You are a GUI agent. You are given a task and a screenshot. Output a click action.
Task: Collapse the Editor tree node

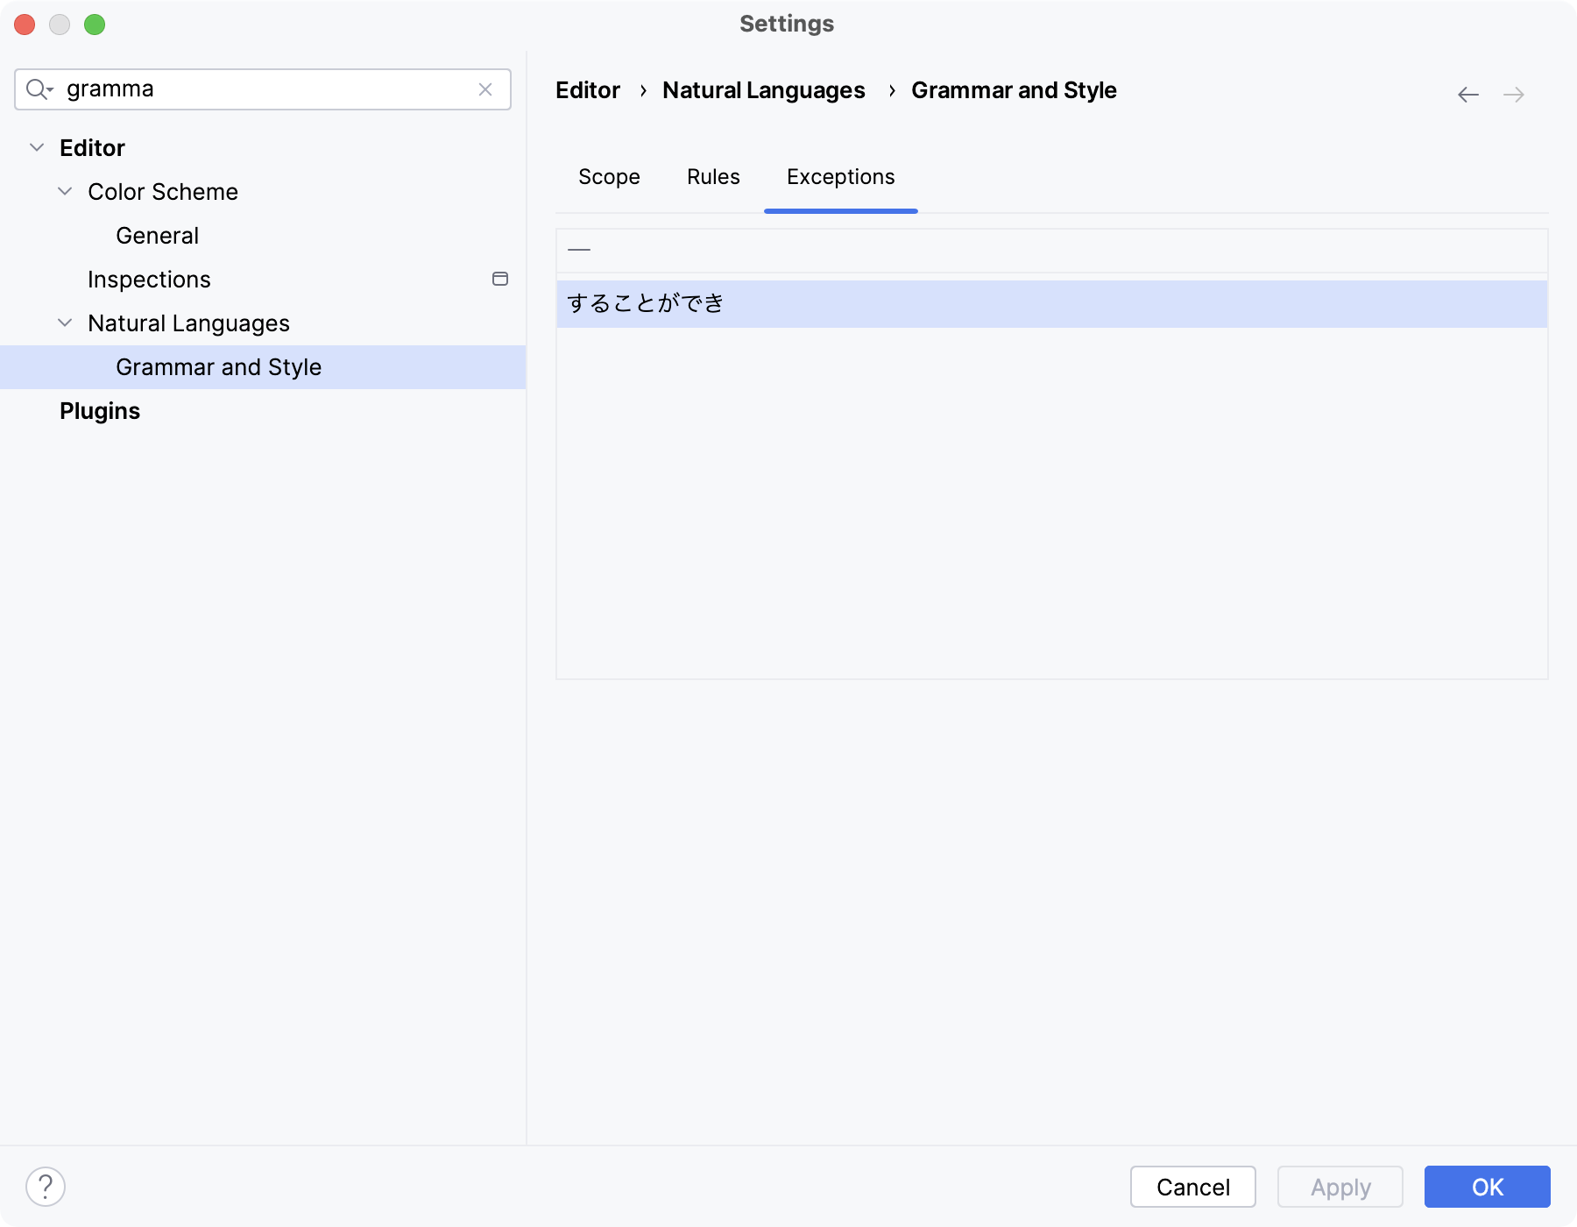click(37, 147)
